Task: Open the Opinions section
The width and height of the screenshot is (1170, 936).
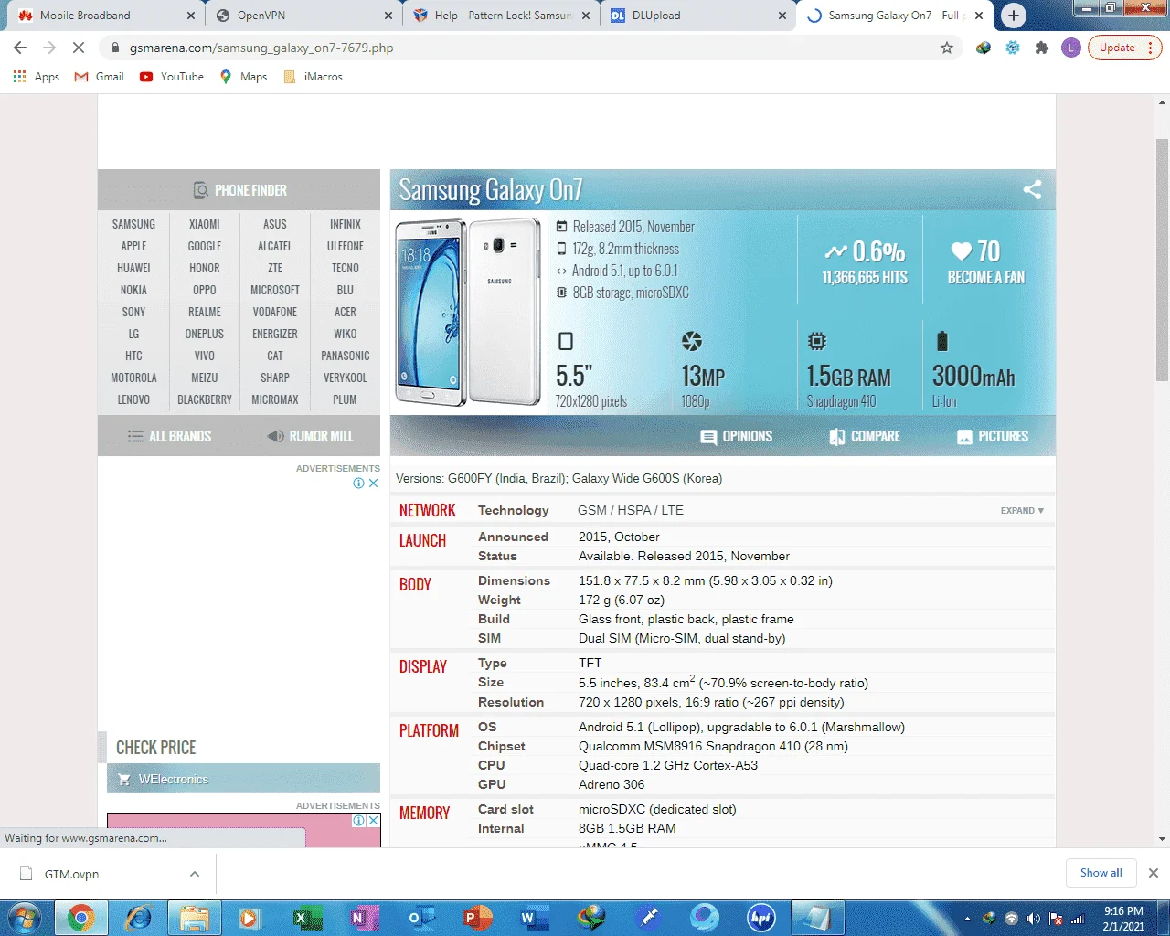Action: 736,437
